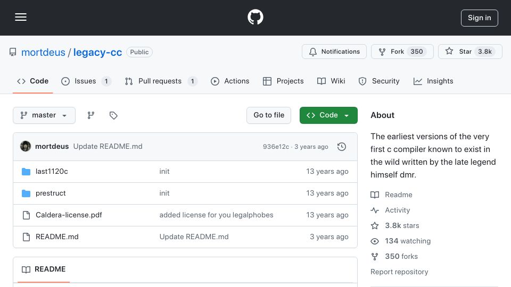Open the Projects tab
511x287 pixels.
(x=283, y=81)
